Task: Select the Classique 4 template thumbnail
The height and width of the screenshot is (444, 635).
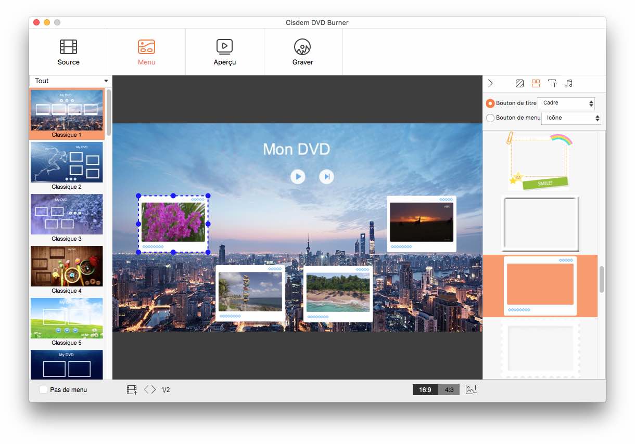Action: click(x=67, y=266)
